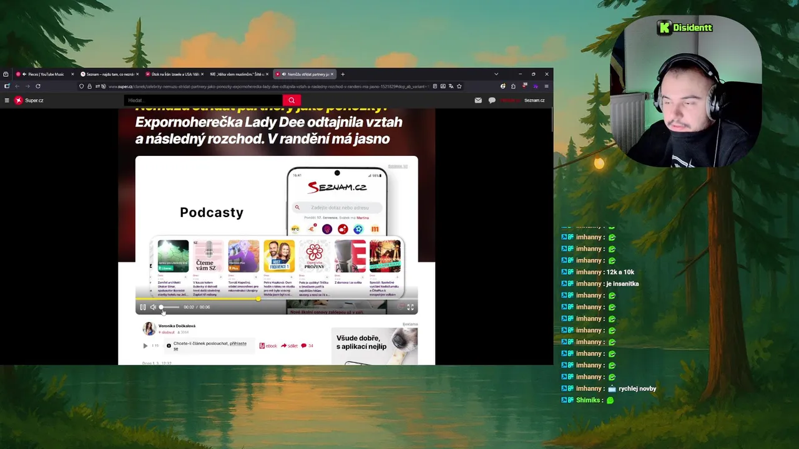Open author Veronika Dočkalová profile
This screenshot has height=449, width=799.
tap(177, 326)
